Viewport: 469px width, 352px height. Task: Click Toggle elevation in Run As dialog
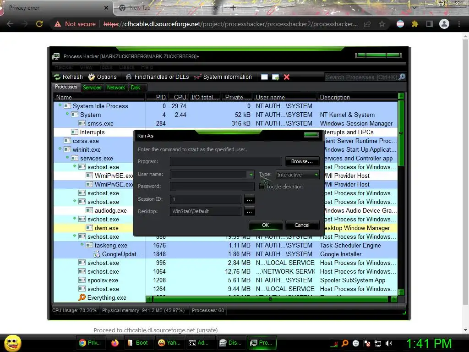[x=281, y=187]
